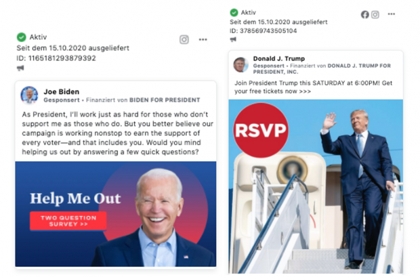Click the Instagram icon on the Biden ad
The image size is (420, 277).
pos(184,40)
